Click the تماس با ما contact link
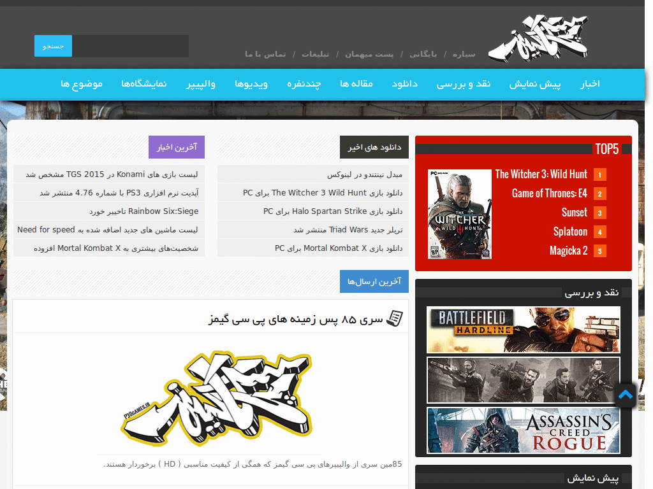The width and height of the screenshot is (653, 489). 265,54
